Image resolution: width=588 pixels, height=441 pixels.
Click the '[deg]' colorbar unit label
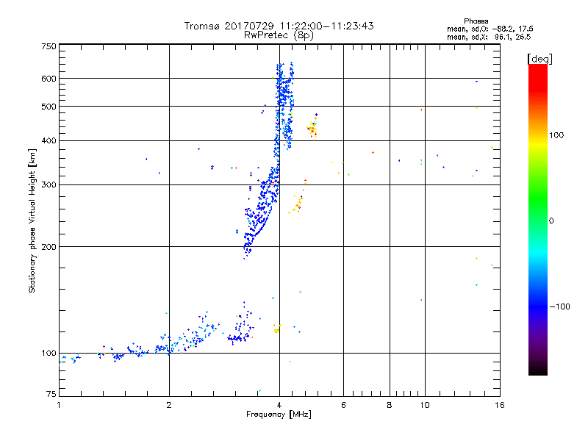tap(539, 59)
